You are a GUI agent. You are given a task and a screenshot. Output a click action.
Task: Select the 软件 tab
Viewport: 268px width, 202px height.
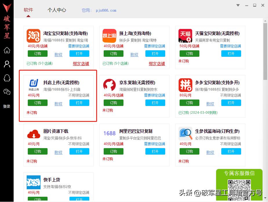click(28, 10)
